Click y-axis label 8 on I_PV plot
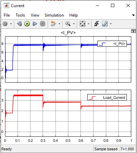 tap(2, 44)
